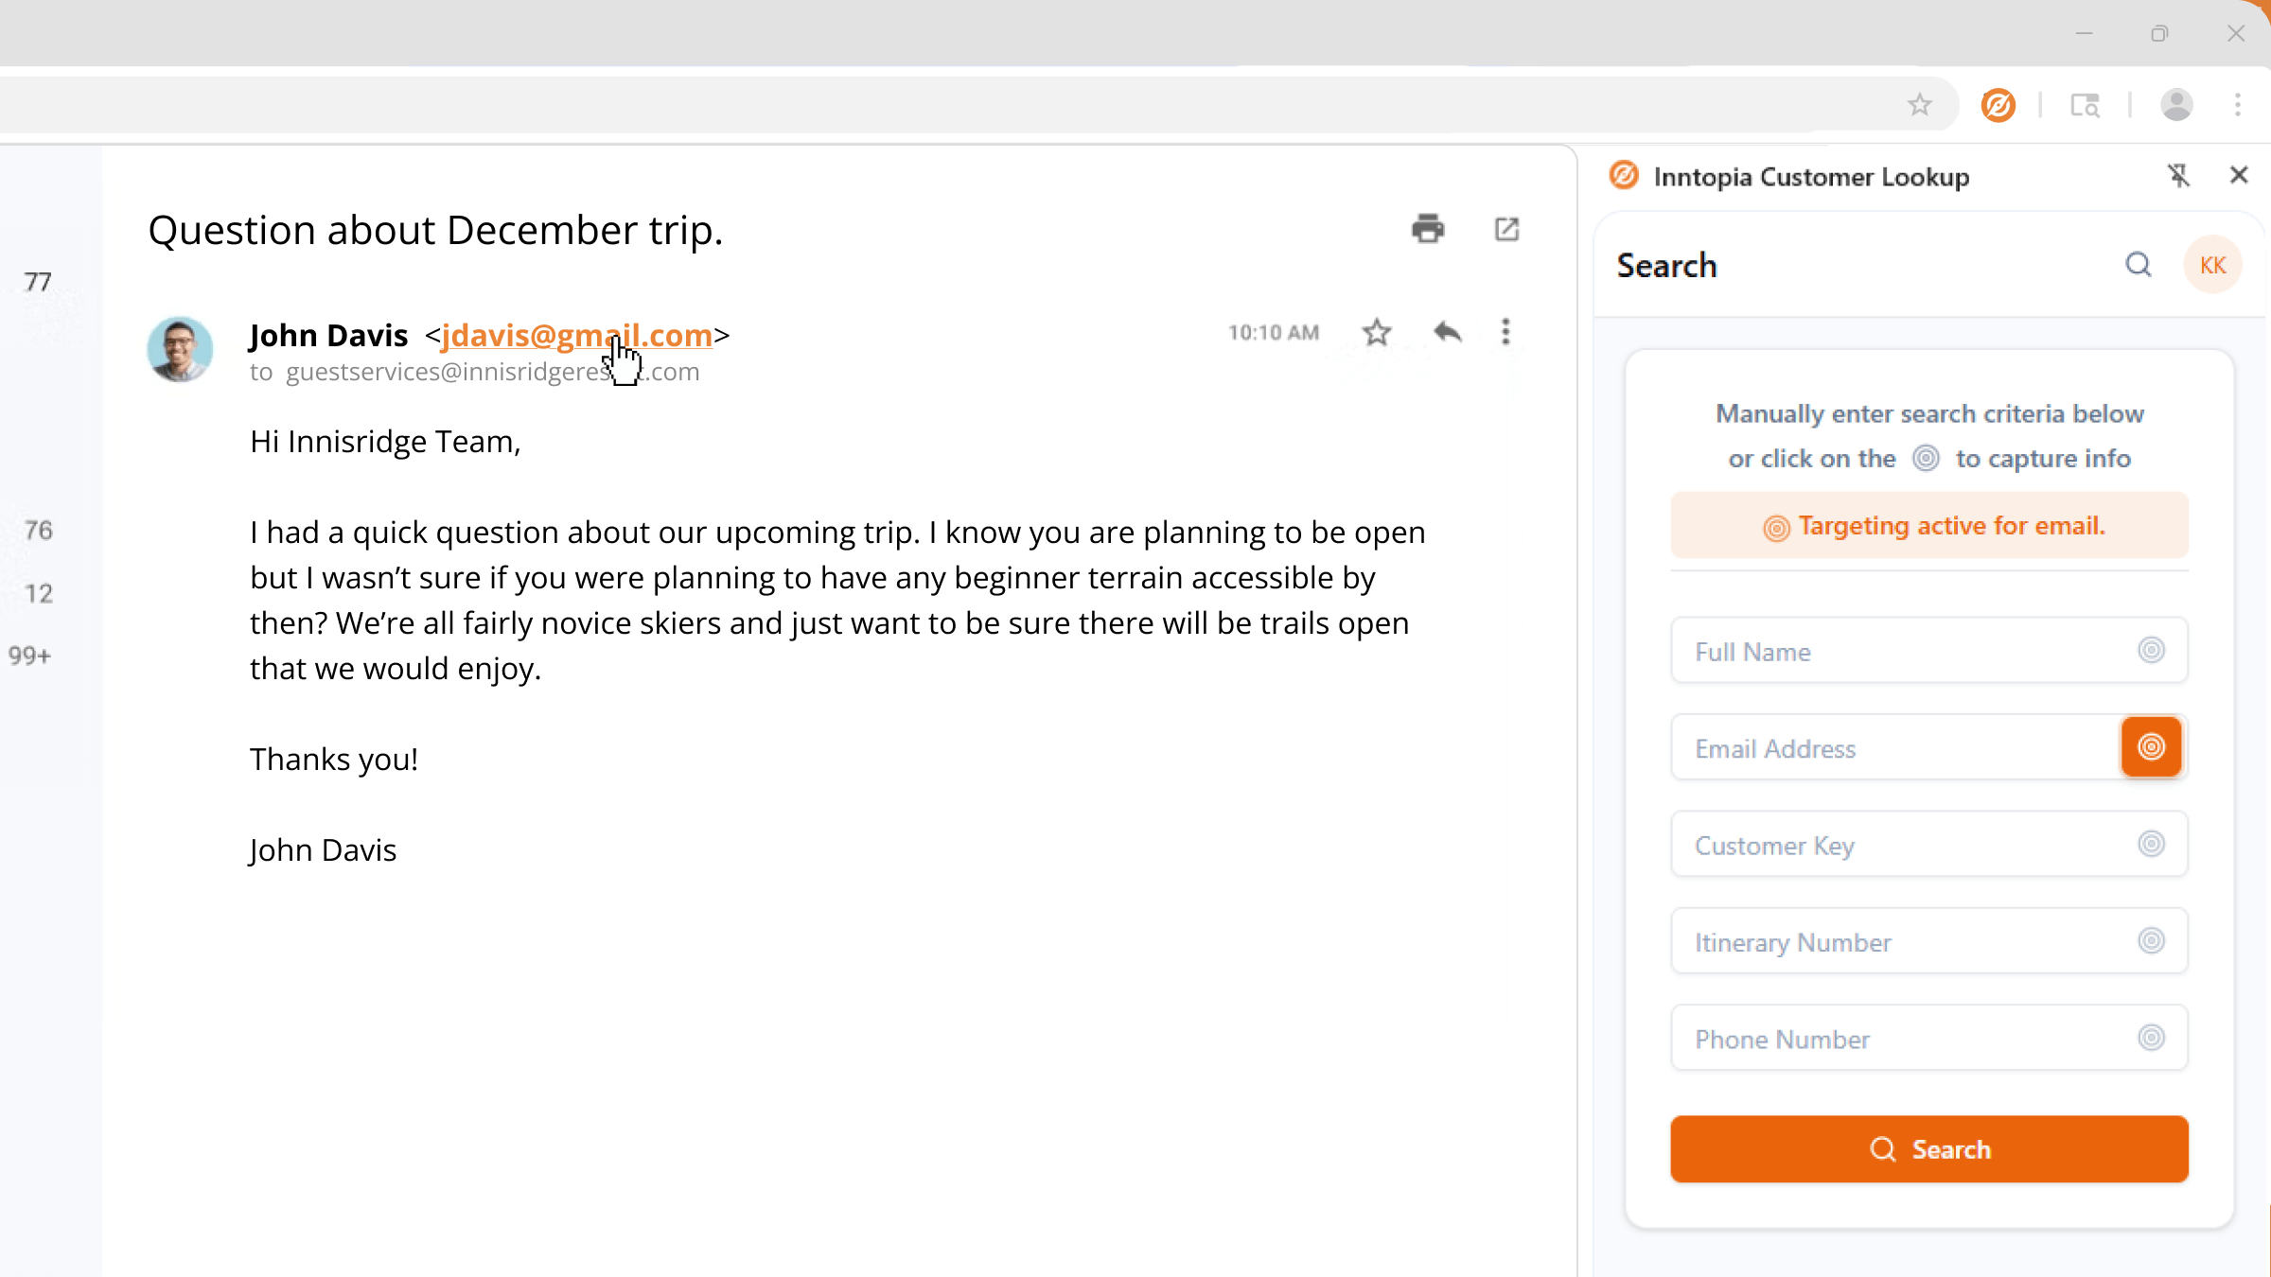Screen dimensions: 2271x1277
Task: Click the Inntopia extension icon in toolbar
Action: coord(1998,105)
